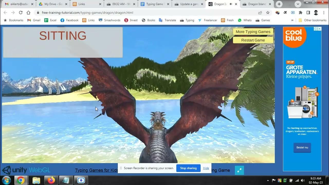Open the Links bookmark in bookmarks bar
Image resolution: width=329 pixels, height=185 pixels.
(x=88, y=20)
